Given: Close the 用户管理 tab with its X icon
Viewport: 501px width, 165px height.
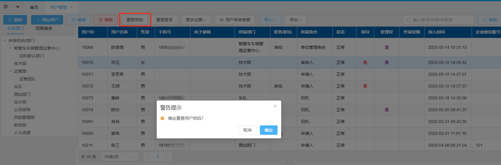Looking at the screenshot, I should point(71,7).
